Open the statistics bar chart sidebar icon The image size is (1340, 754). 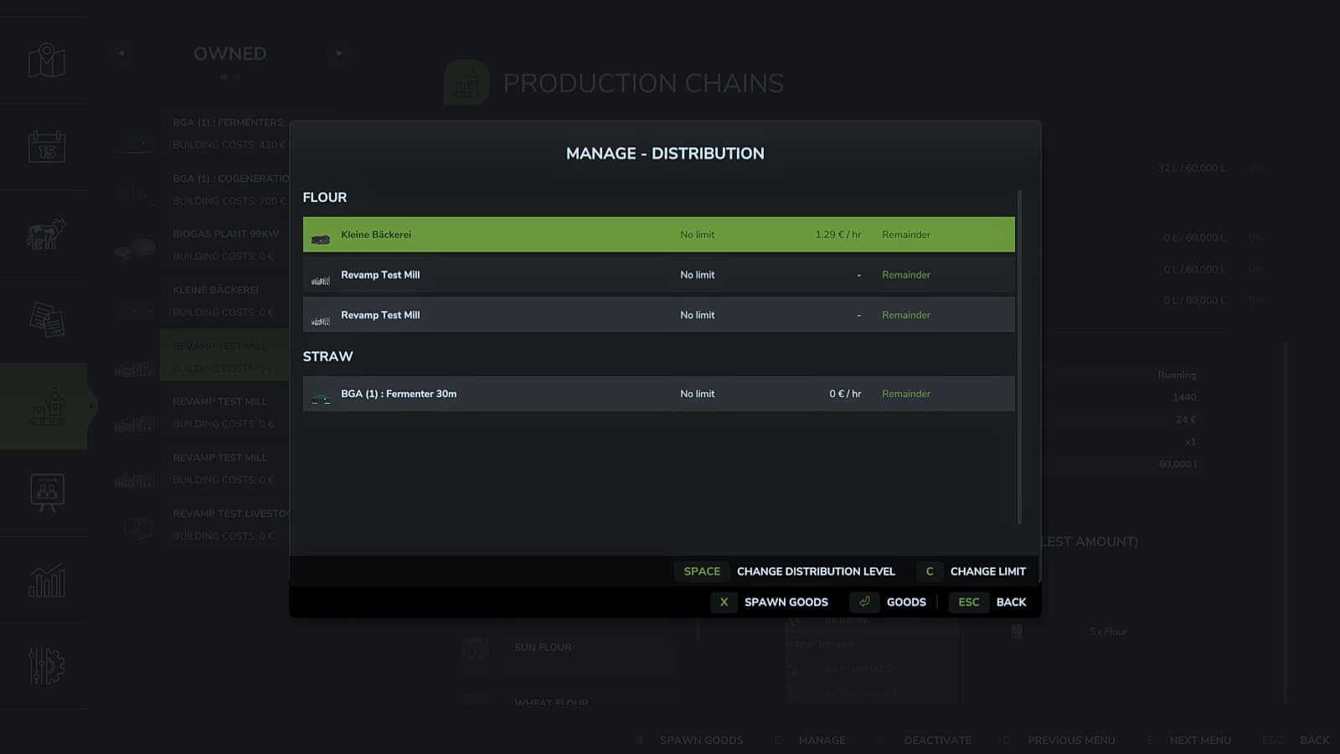click(46, 580)
